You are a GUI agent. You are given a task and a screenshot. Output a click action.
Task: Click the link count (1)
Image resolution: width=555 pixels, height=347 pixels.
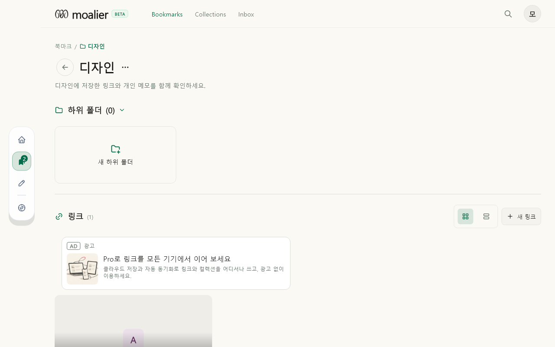(x=90, y=217)
